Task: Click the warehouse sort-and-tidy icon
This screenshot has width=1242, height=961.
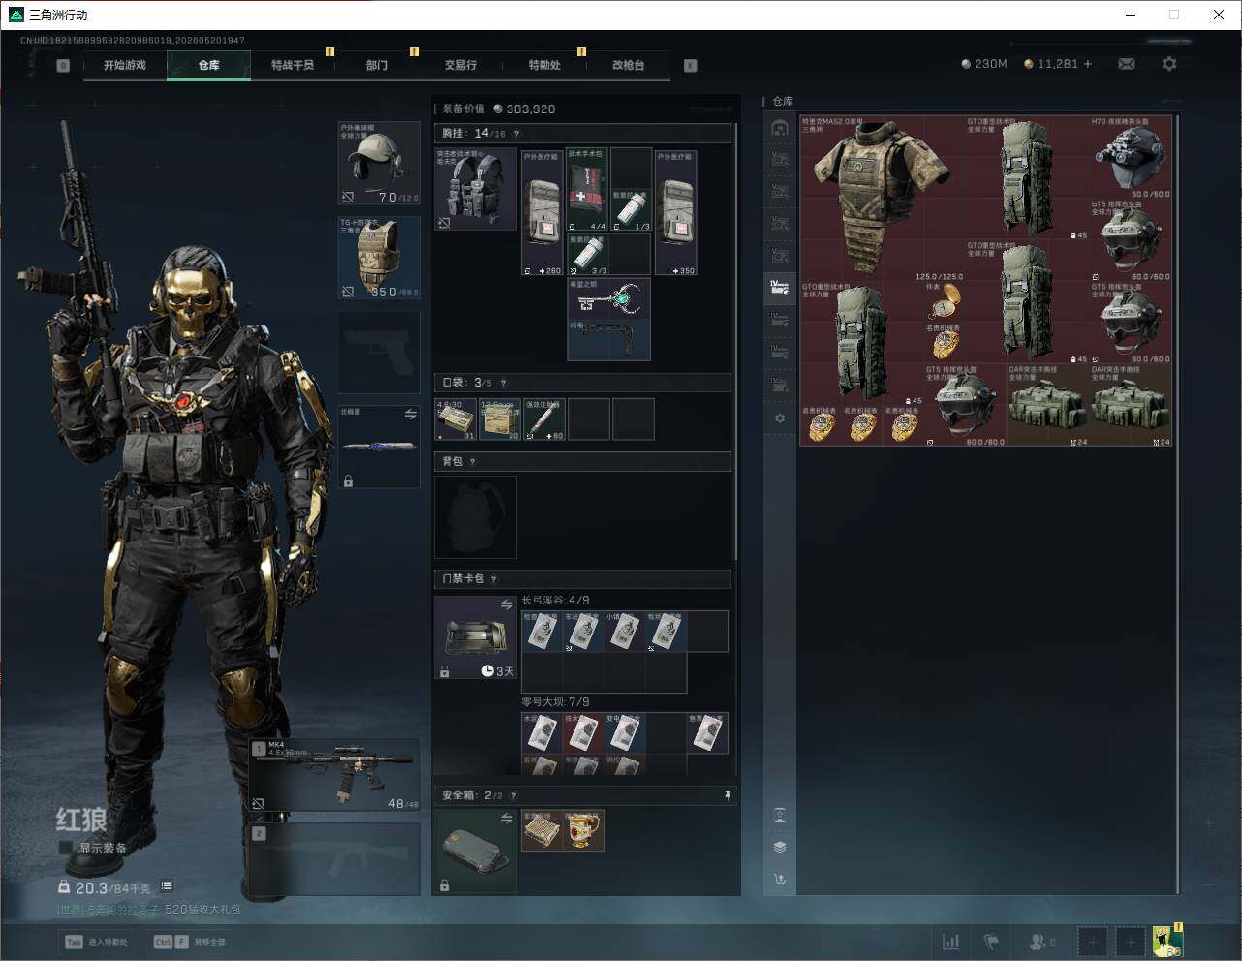Action: [780, 880]
